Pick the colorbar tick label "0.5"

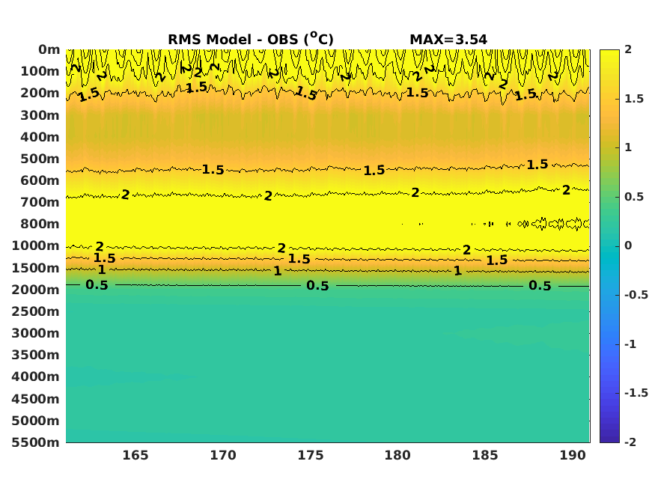[x=634, y=197]
